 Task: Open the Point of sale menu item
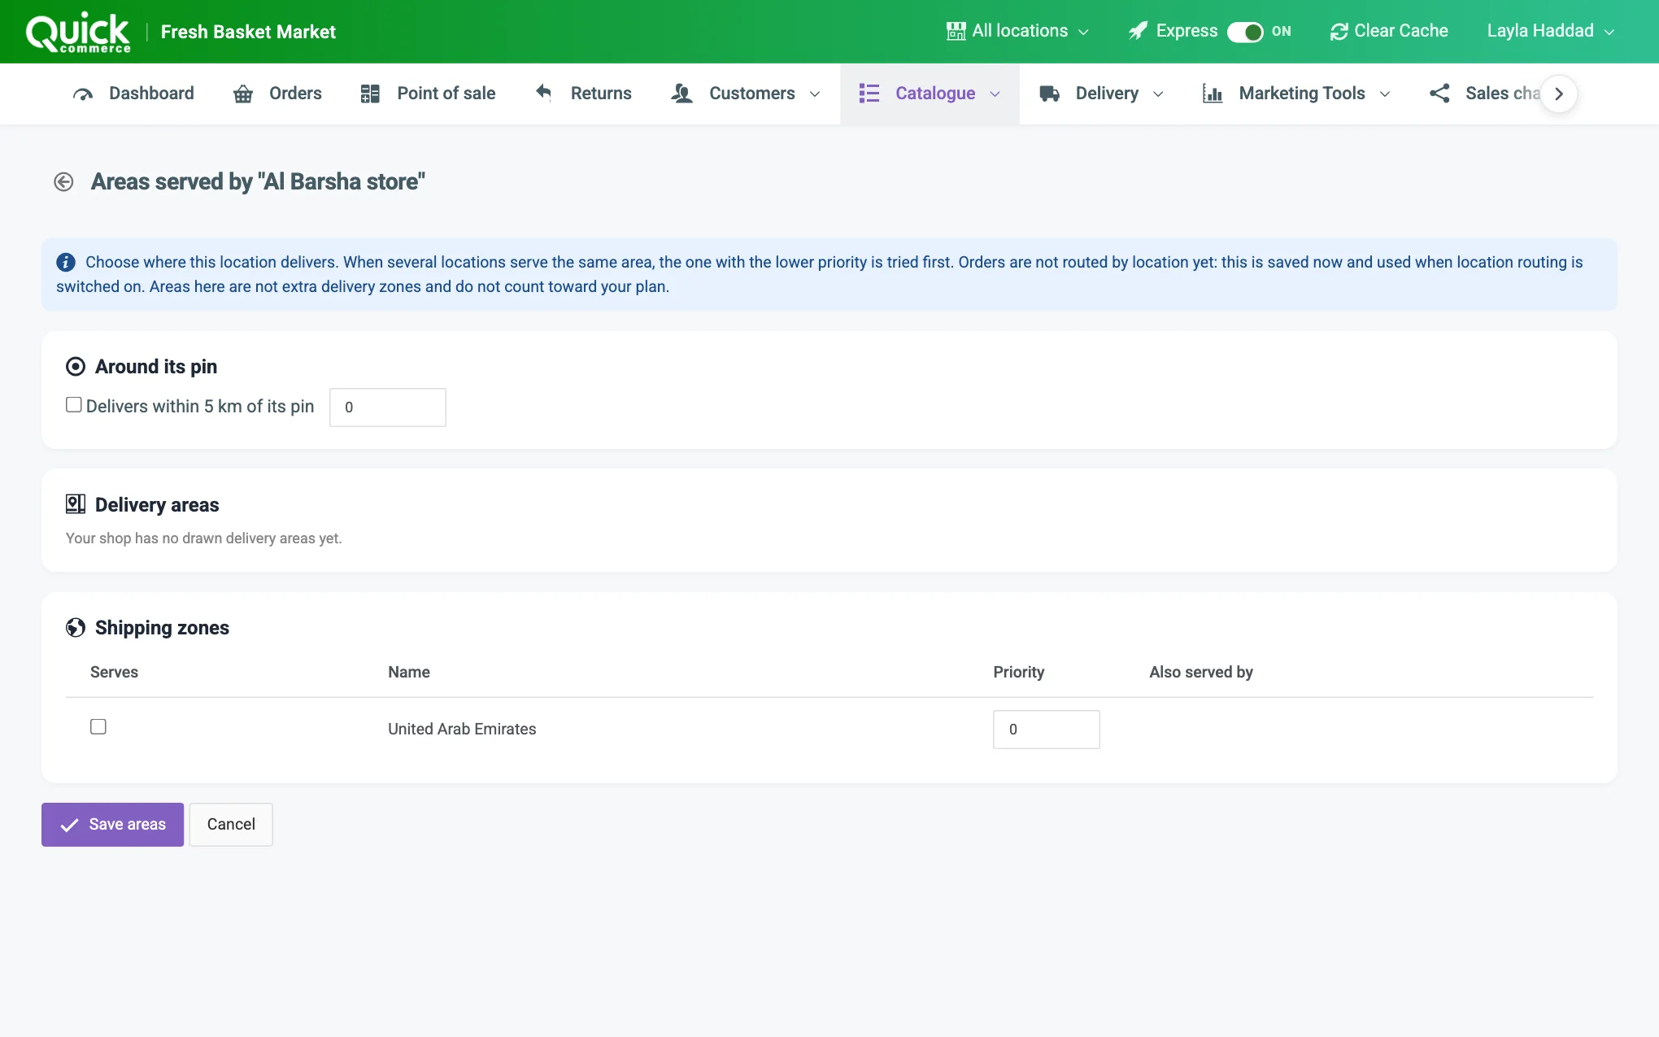(x=428, y=94)
